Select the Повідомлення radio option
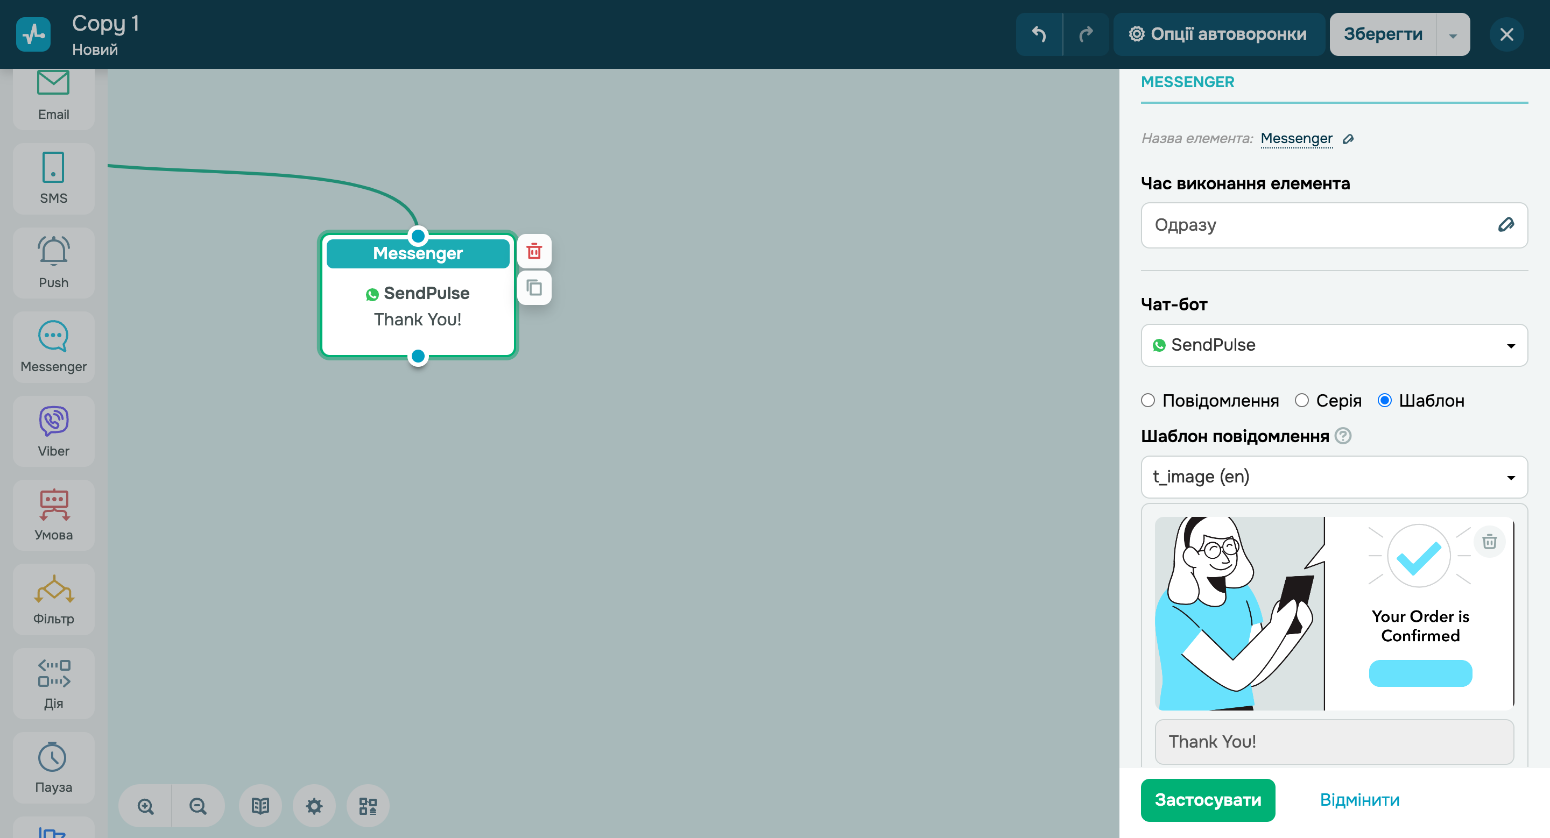The height and width of the screenshot is (838, 1550). (1148, 400)
